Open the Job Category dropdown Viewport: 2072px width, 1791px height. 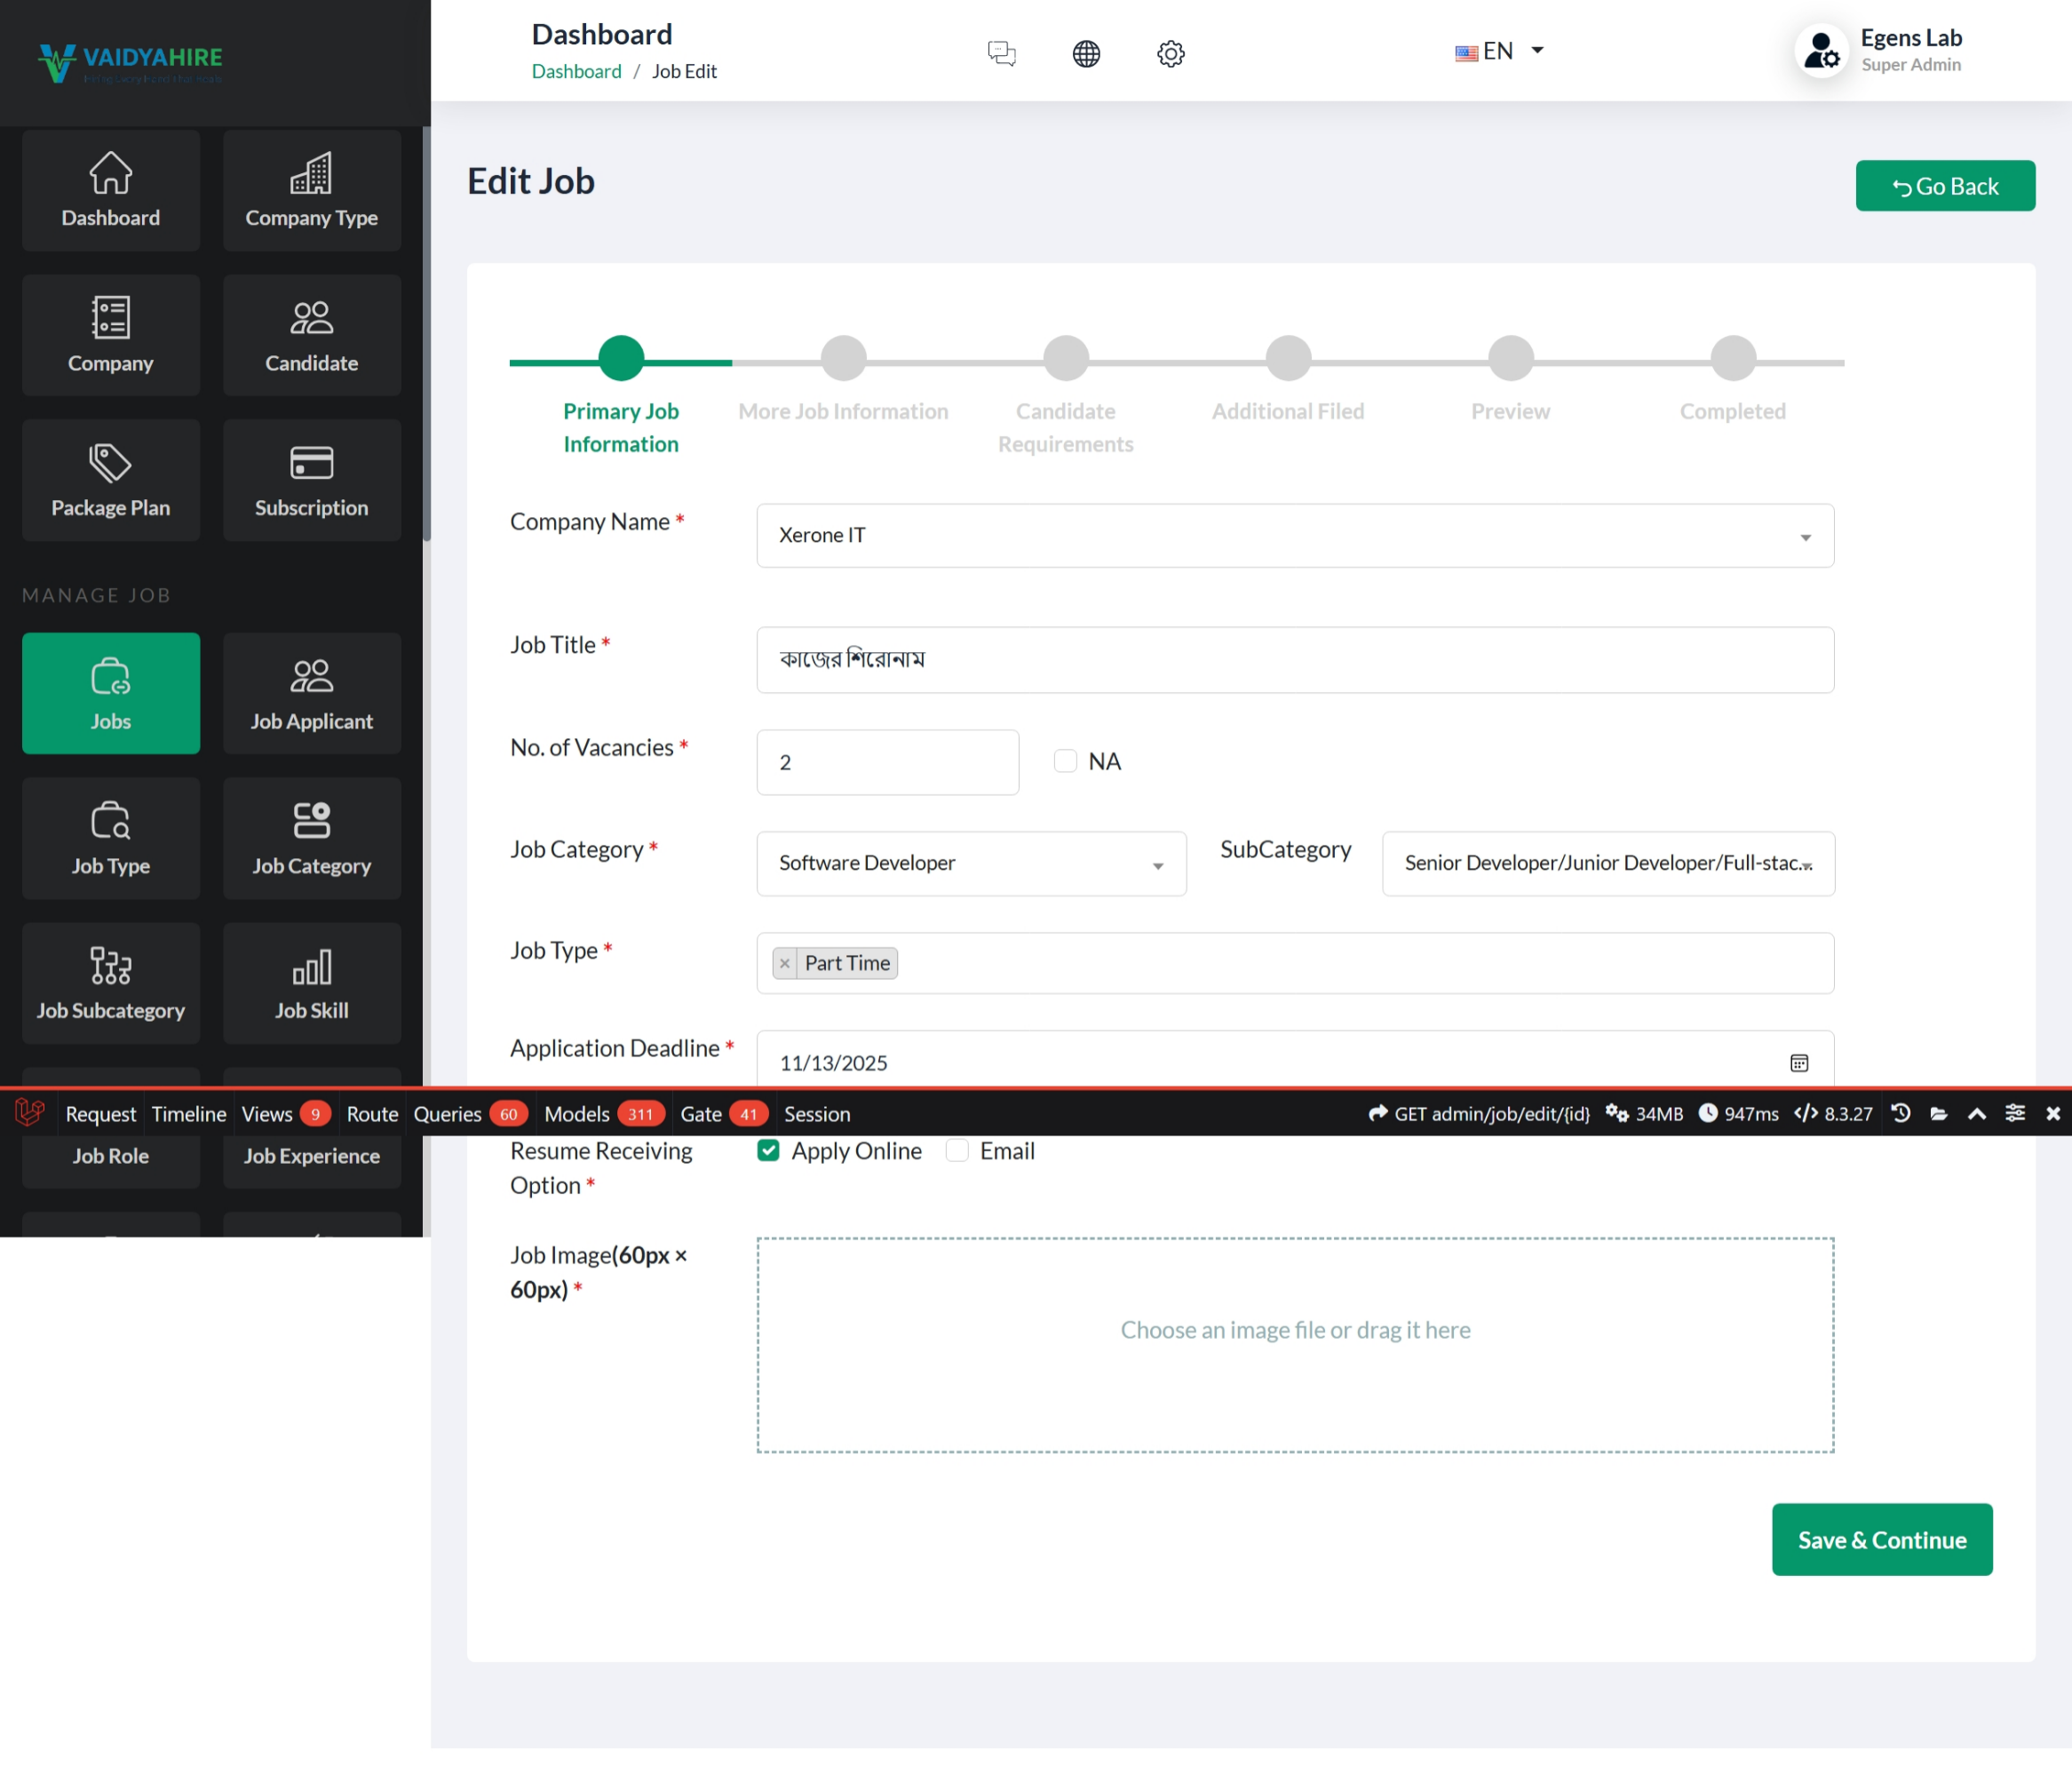click(970, 864)
